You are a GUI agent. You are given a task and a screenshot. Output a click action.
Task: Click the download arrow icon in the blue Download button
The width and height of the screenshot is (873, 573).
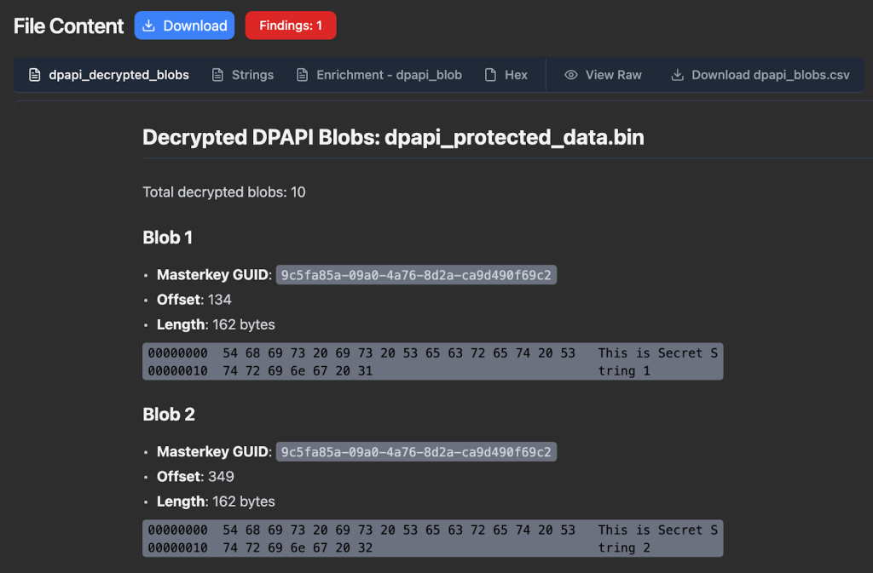click(x=148, y=26)
